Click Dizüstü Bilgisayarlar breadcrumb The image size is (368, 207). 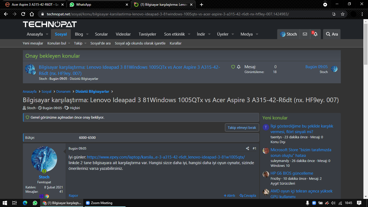pyautogui.click(x=92, y=91)
